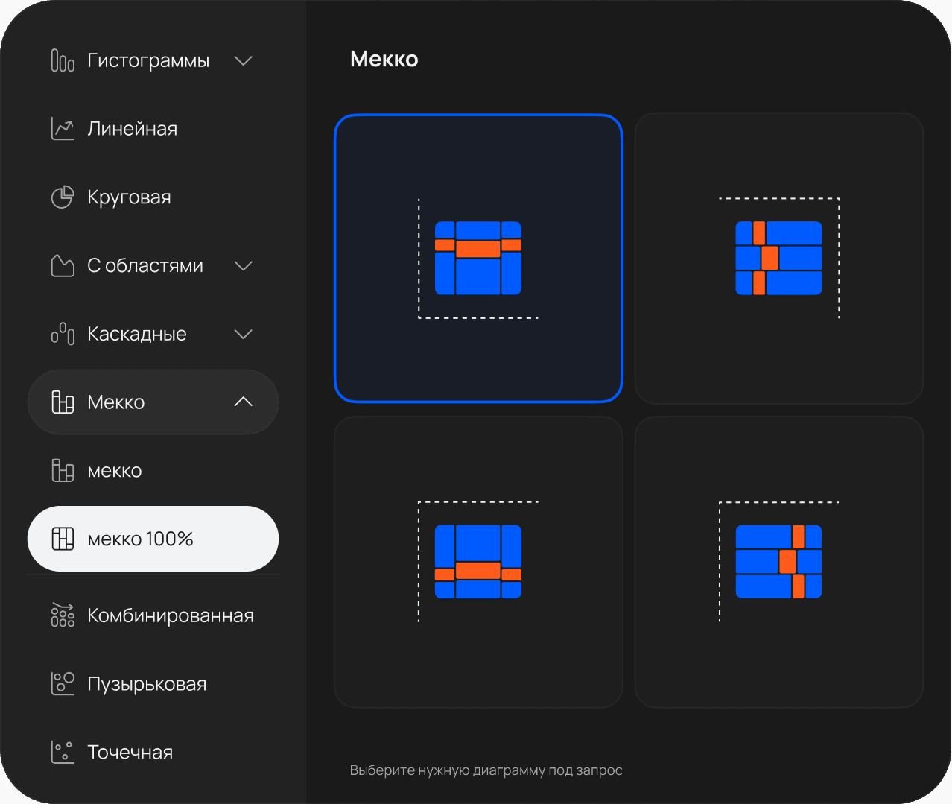
Task: Click the Гистограммы bar chart icon
Action: pos(63,60)
